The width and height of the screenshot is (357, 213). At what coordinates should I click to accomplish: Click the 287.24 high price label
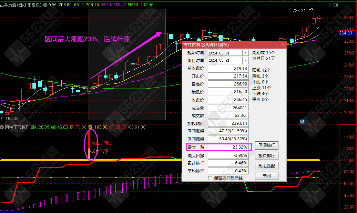(299, 11)
